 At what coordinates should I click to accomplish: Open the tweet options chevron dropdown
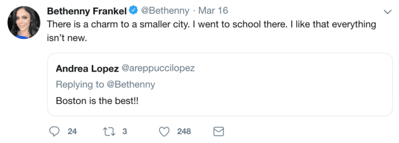(x=388, y=12)
